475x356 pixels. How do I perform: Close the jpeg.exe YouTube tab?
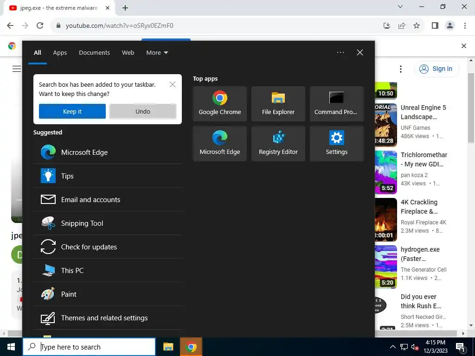click(x=108, y=8)
